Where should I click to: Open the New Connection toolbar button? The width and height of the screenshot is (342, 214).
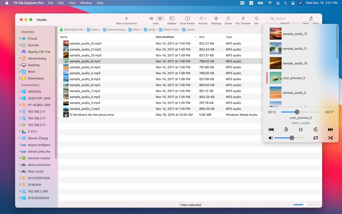click(x=127, y=19)
